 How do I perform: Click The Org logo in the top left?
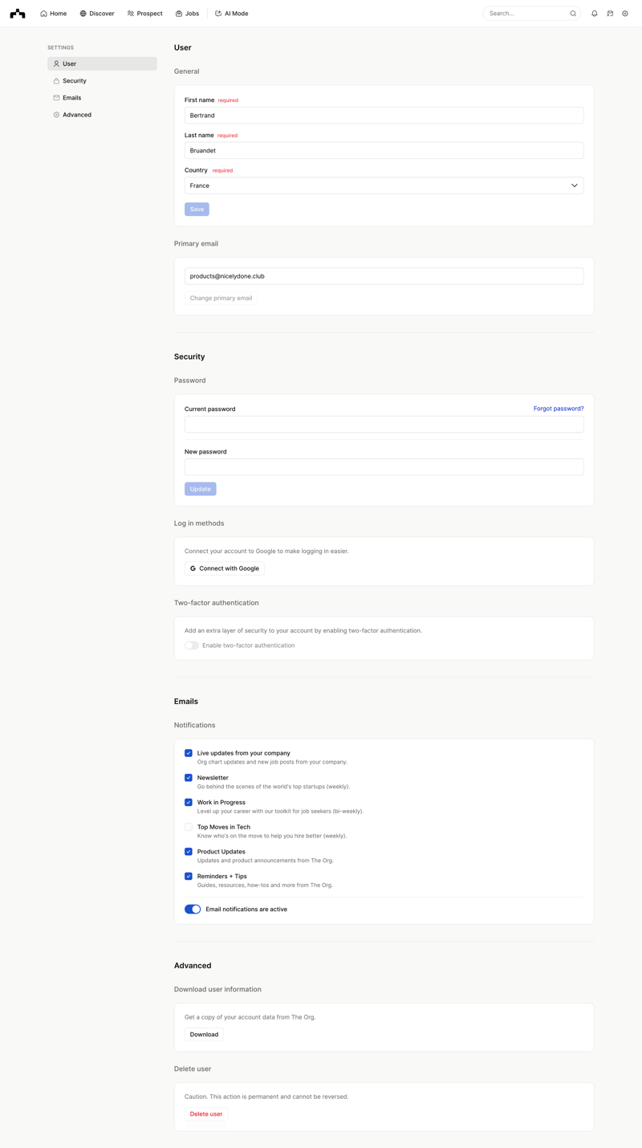coord(18,13)
